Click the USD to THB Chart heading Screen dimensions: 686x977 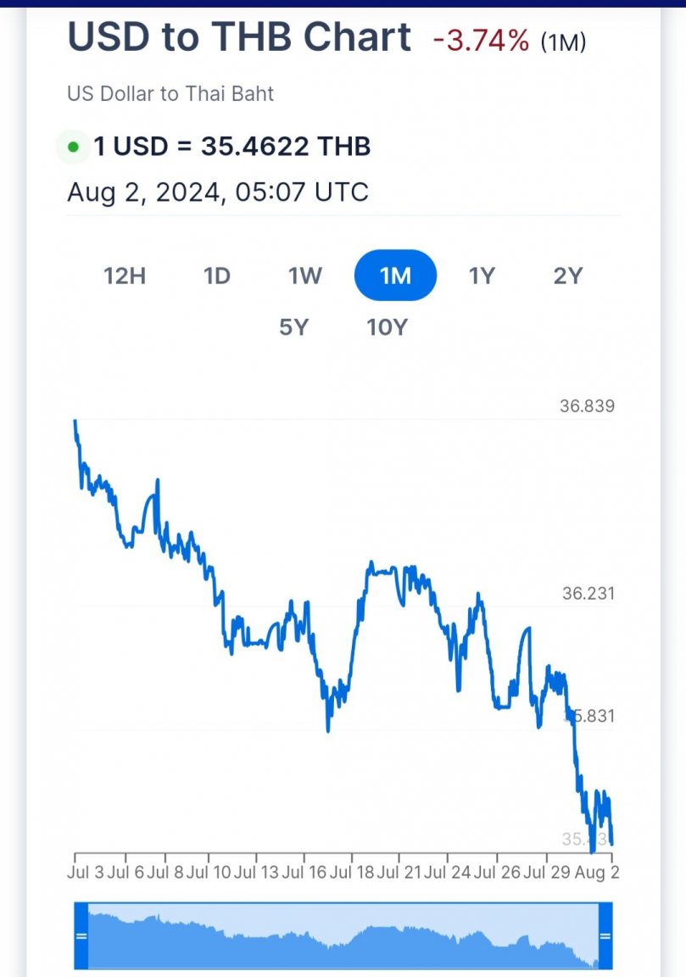239,36
